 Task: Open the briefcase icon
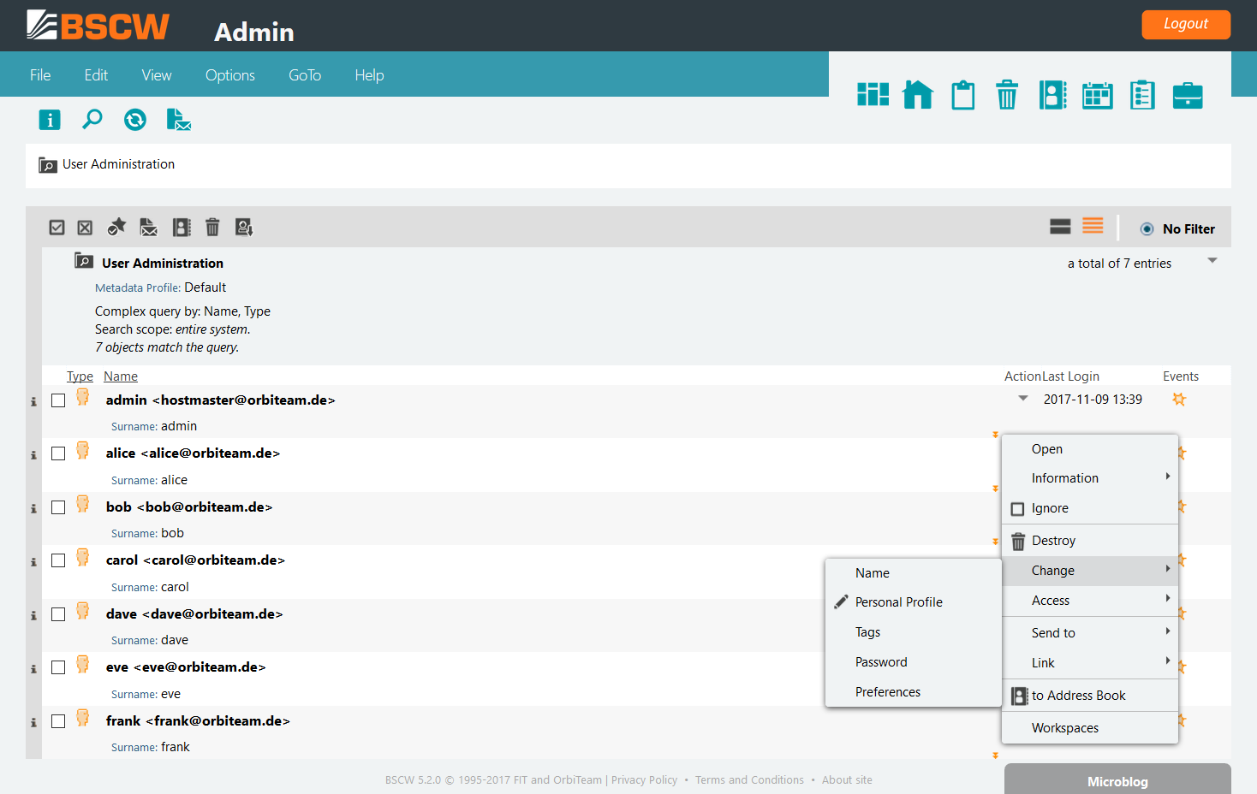click(x=1188, y=94)
